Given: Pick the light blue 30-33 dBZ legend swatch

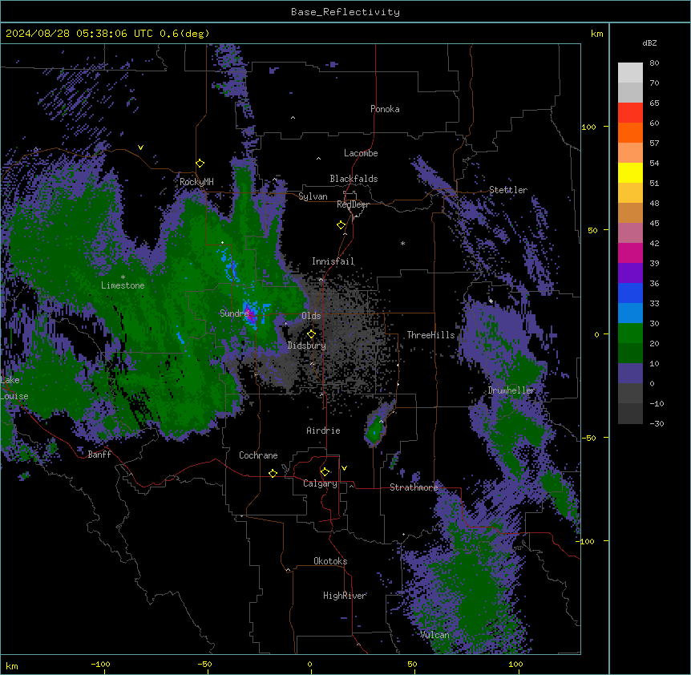Looking at the screenshot, I should pos(630,313).
